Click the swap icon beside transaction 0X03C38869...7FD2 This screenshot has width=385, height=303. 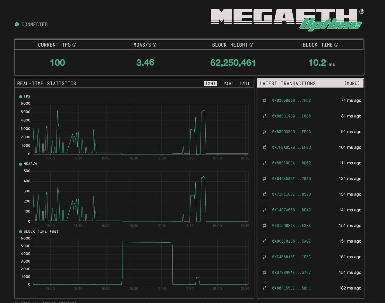264,100
